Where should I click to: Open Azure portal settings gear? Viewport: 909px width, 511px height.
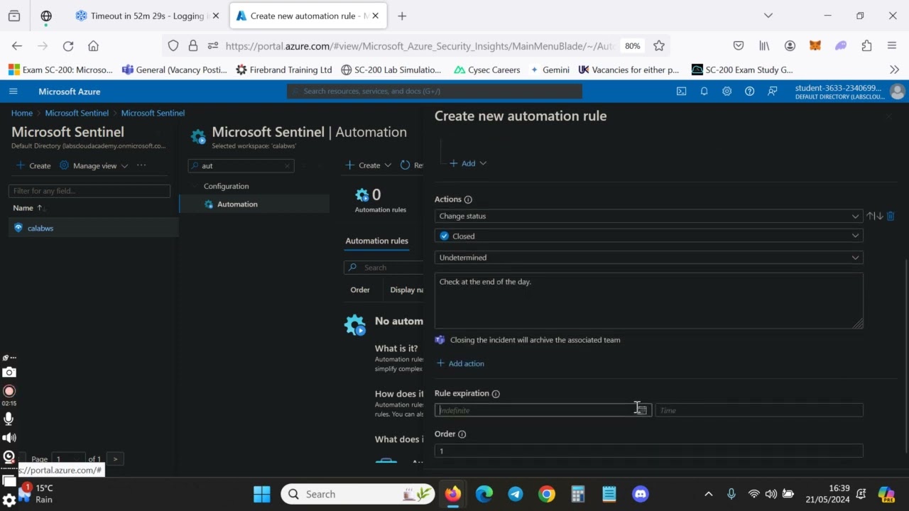[x=726, y=92]
